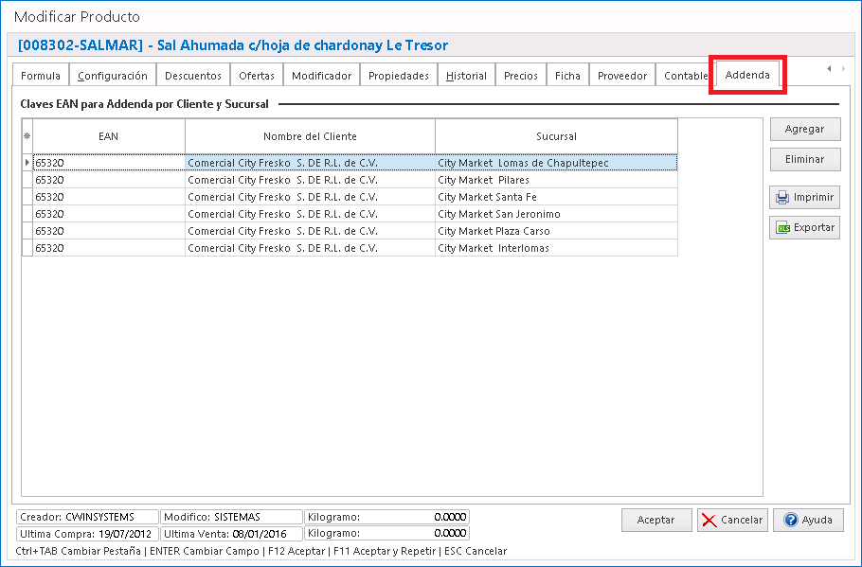Click the right tab-scroll arrow at top right

[x=846, y=68]
